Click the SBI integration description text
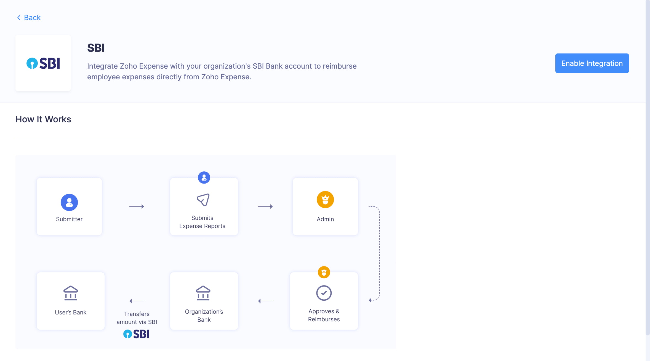The width and height of the screenshot is (650, 361). tap(222, 71)
